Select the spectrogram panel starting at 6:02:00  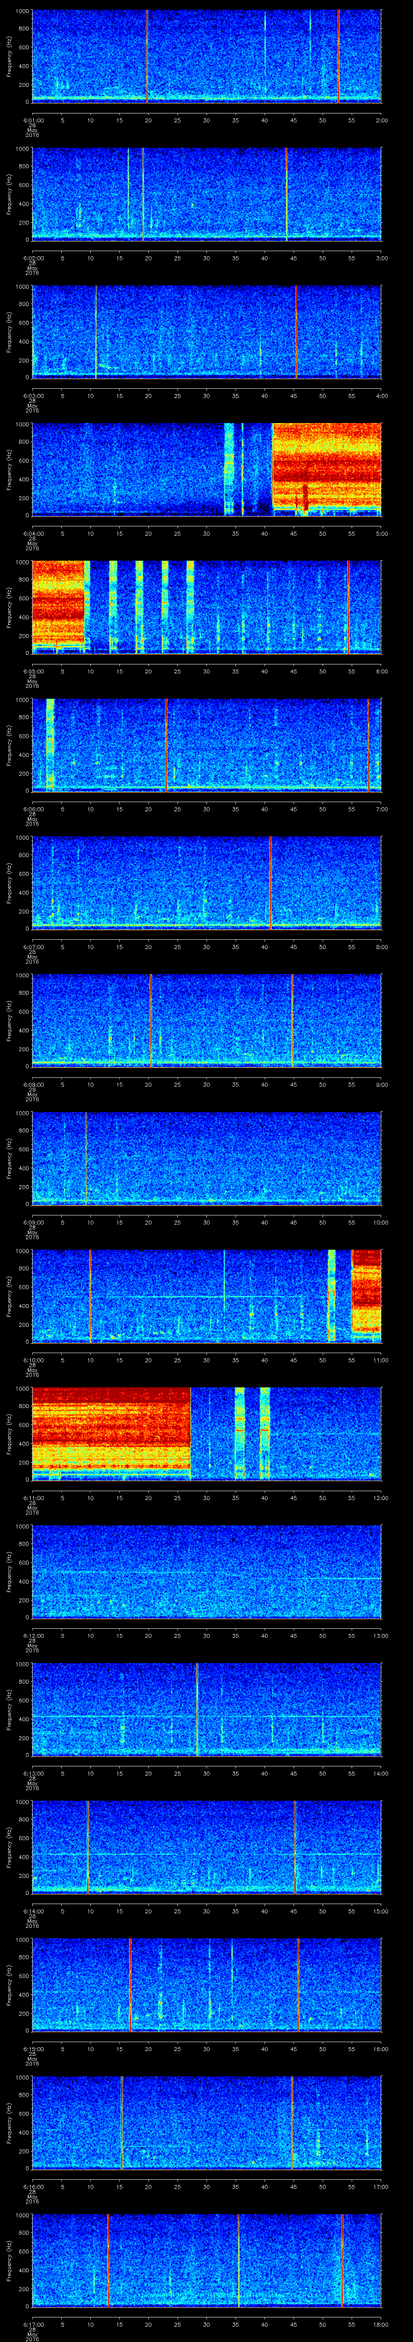(x=207, y=194)
